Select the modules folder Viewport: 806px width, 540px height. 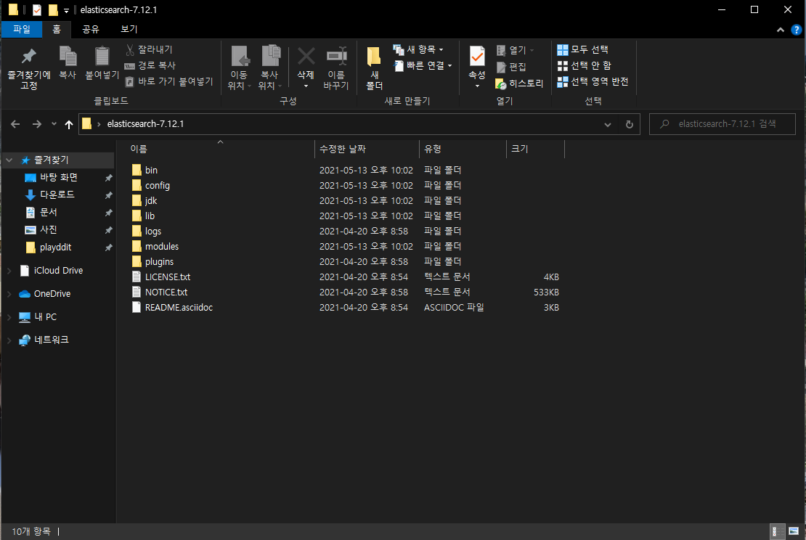[161, 247]
